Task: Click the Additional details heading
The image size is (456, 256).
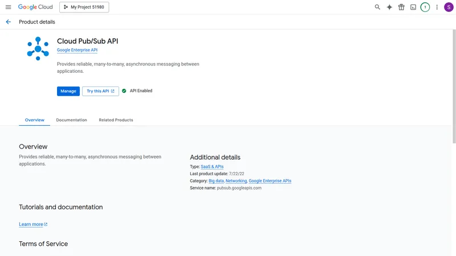Action: coord(215,158)
